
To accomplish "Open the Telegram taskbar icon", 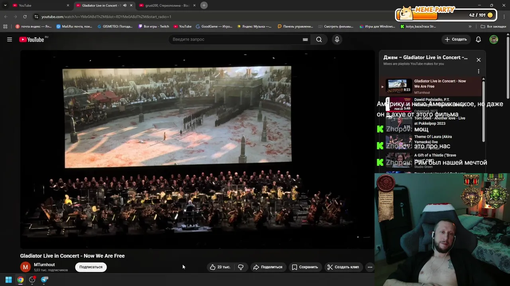I will (44, 280).
